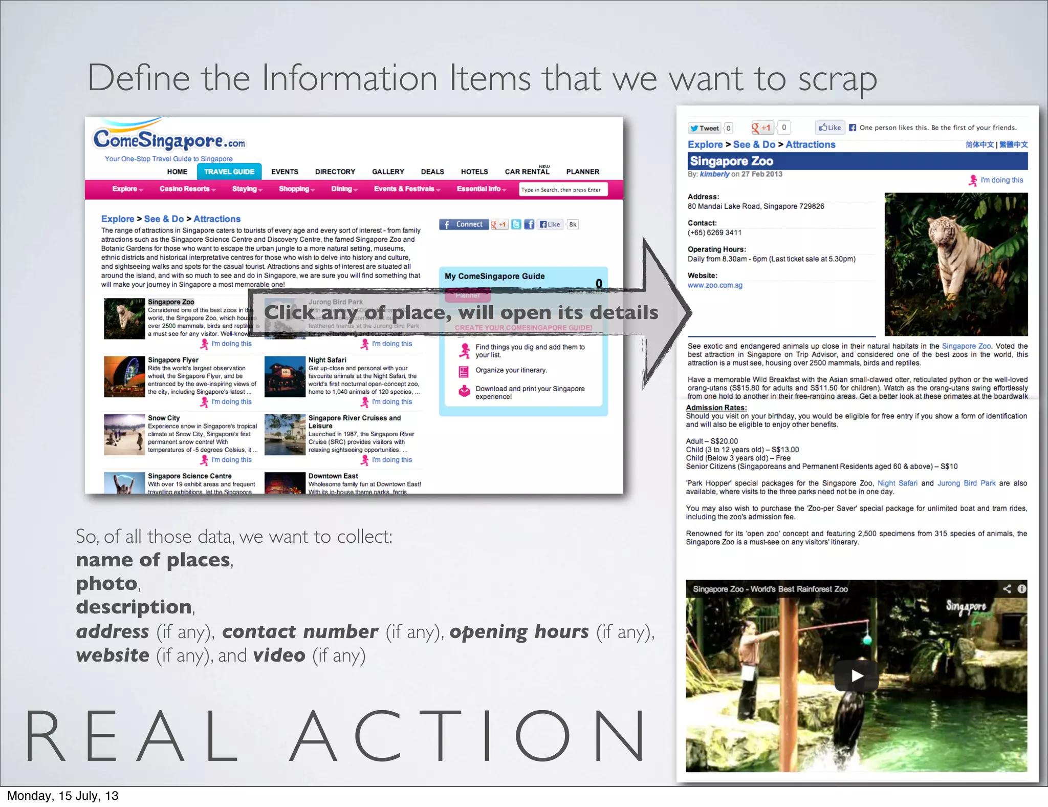1048x807 pixels.
Task: Click the ComeSingapore.com logo
Action: [x=169, y=139]
